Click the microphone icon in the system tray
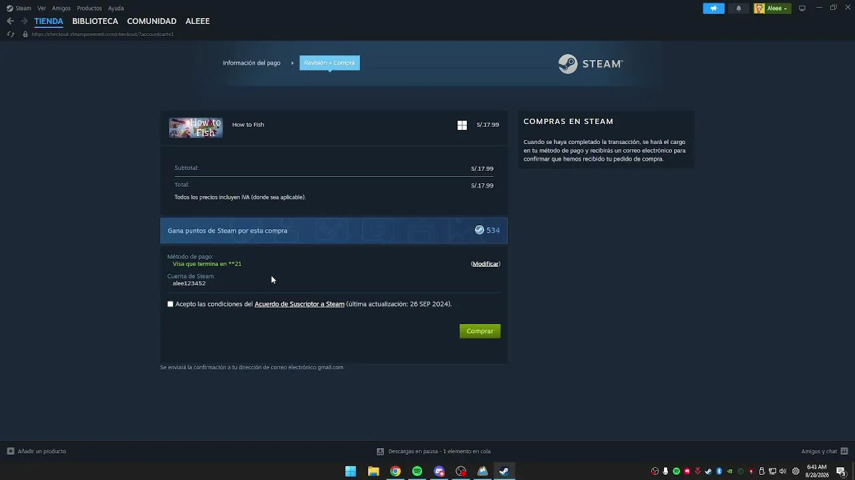This screenshot has height=480, width=855. (665, 471)
